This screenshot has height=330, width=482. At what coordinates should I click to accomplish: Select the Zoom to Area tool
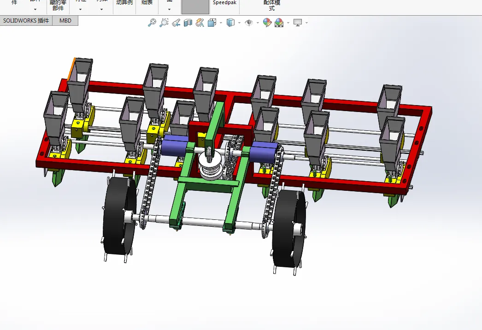point(164,23)
